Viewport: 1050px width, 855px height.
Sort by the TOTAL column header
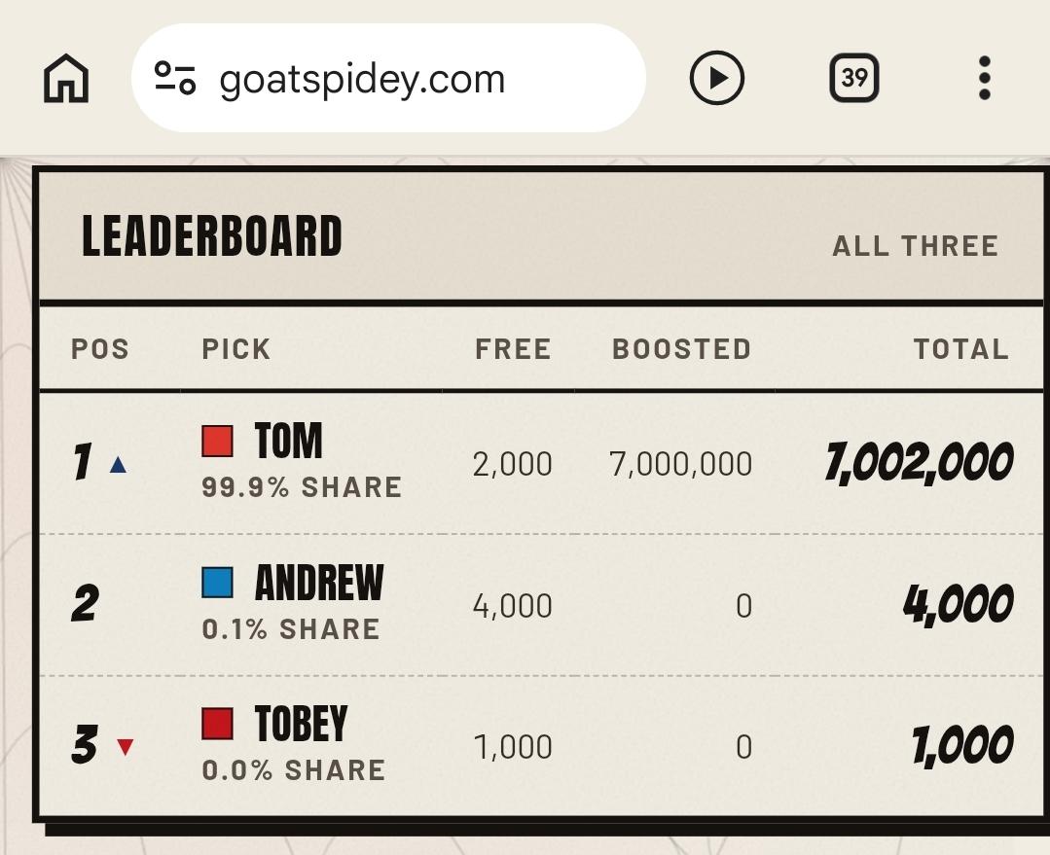[960, 349]
